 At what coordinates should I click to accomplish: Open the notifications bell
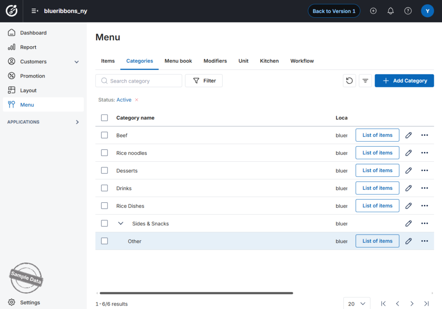pyautogui.click(x=390, y=11)
